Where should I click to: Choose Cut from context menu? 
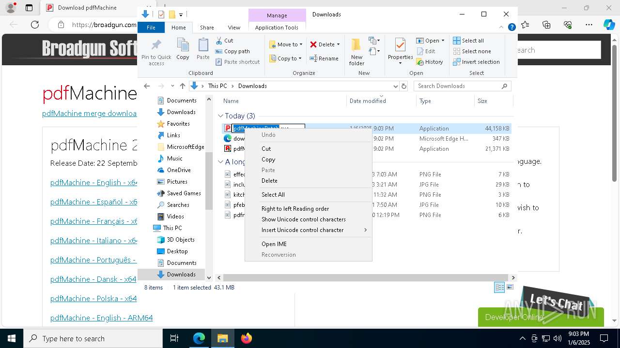[308, 149]
